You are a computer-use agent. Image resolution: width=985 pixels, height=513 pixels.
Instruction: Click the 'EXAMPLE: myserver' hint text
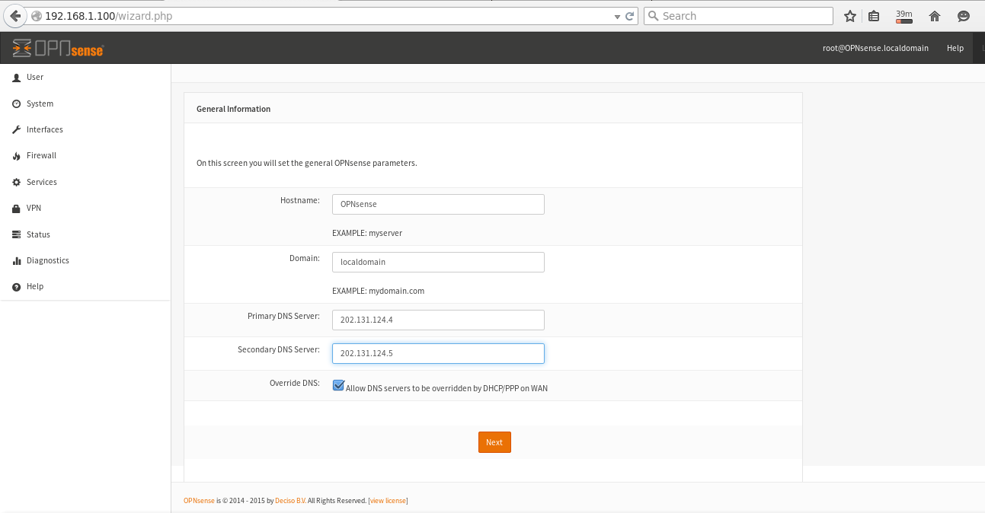tap(367, 233)
